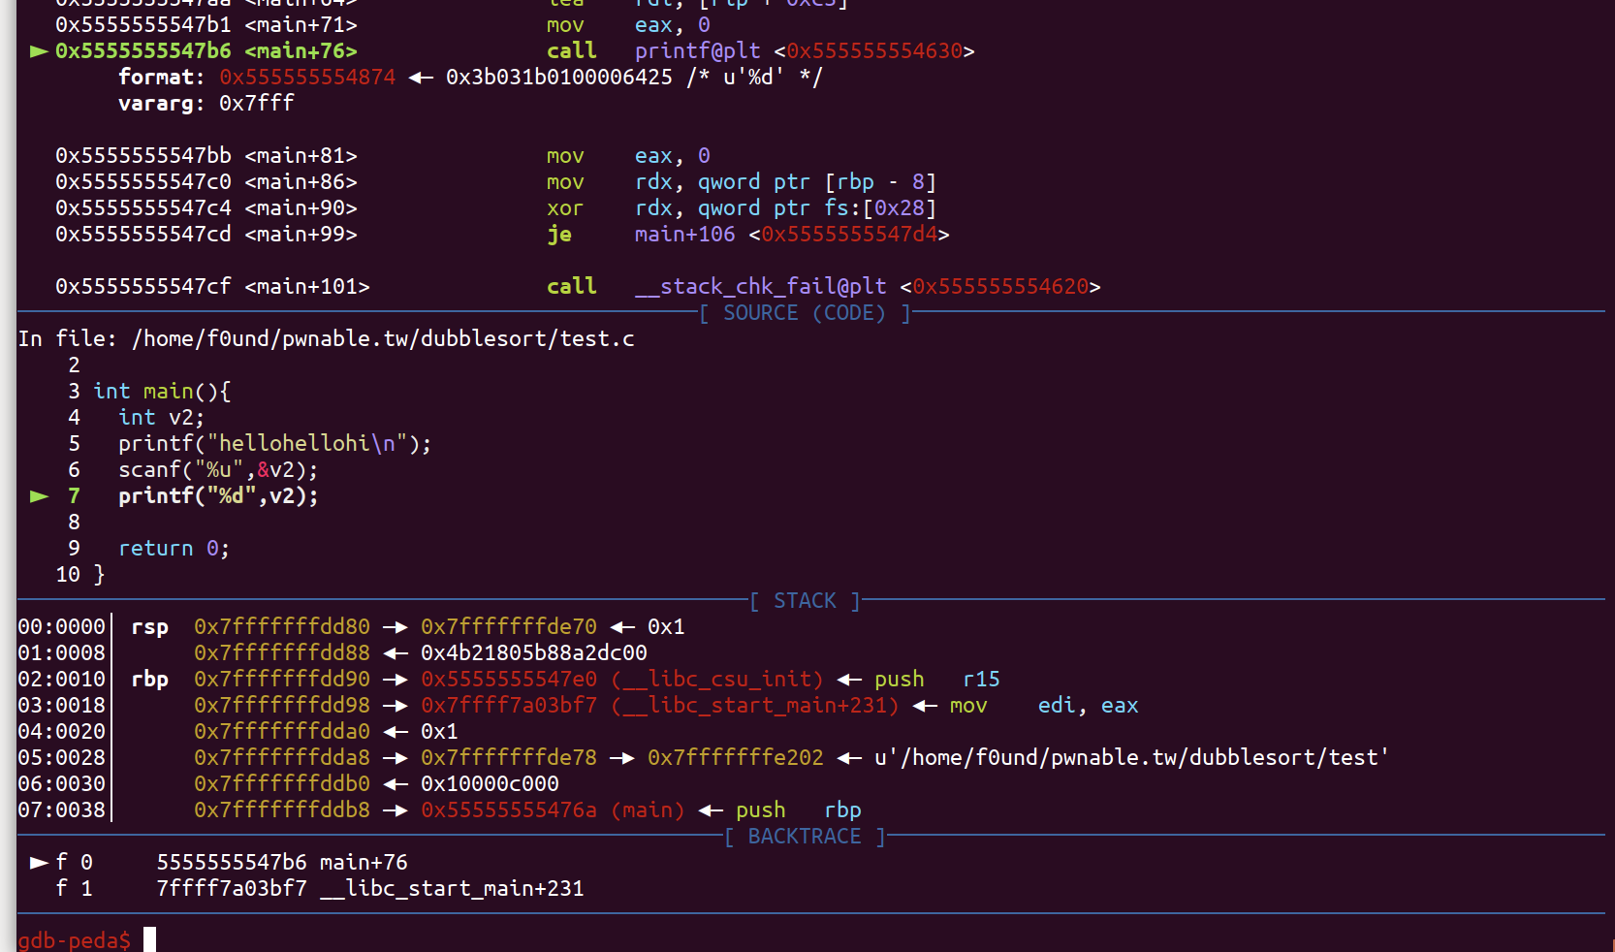
Task: Click the SOURCE (CODE) section header
Action: click(804, 313)
